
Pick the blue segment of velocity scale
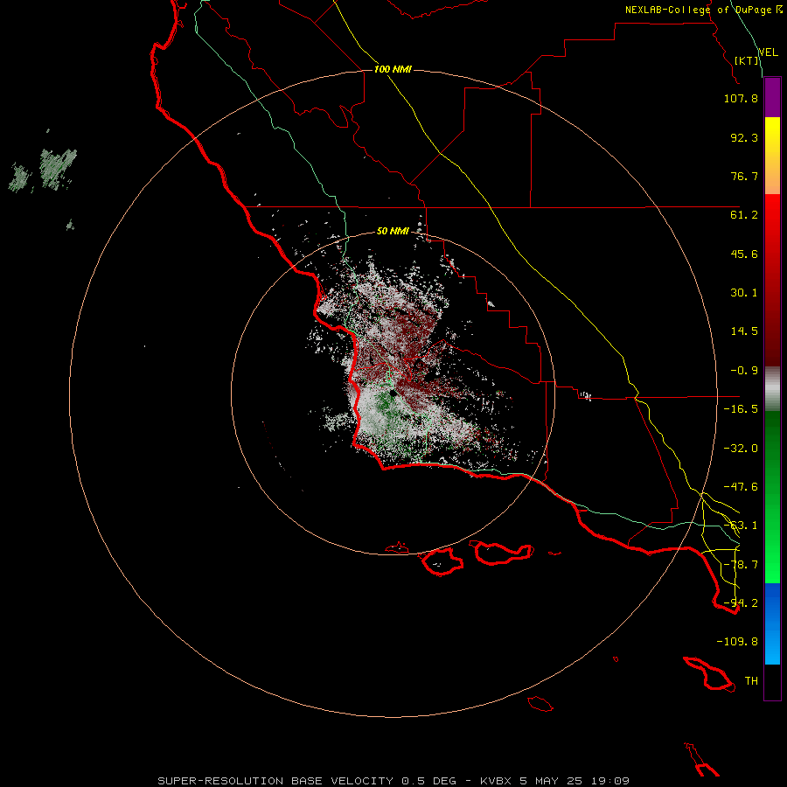[772, 623]
